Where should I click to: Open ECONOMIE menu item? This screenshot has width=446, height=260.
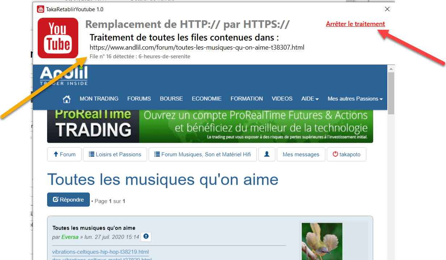[207, 99]
